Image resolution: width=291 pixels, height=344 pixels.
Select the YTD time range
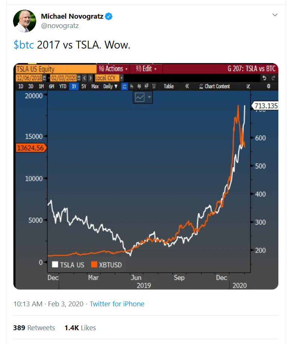click(63, 86)
